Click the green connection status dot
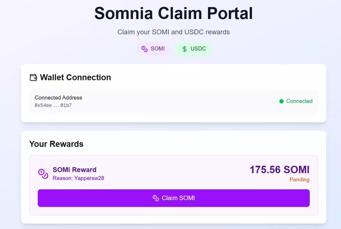This screenshot has height=229, width=341. 281,101
